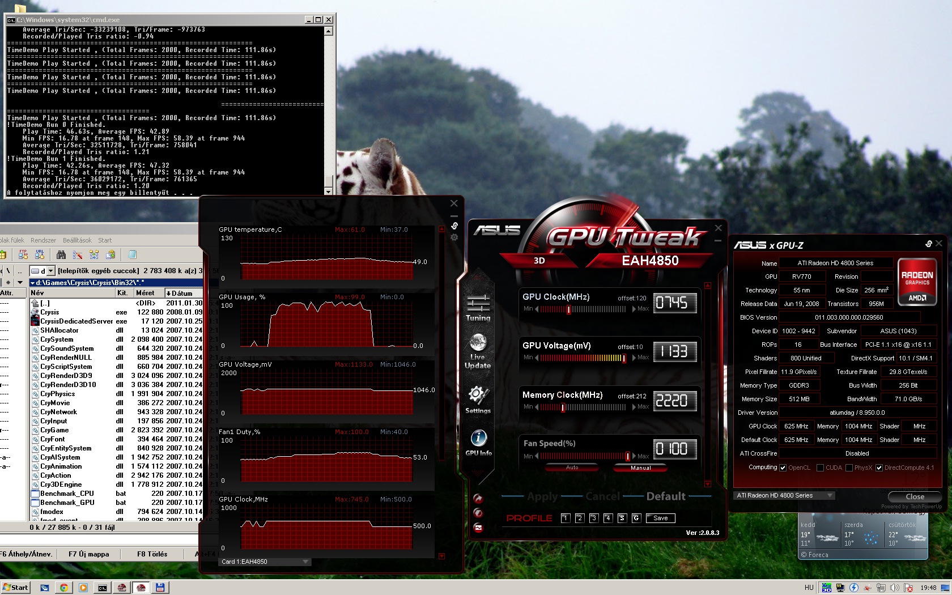Click the GPU Voltage slider handle
Viewport: 952px width, 595px height.
coord(624,358)
